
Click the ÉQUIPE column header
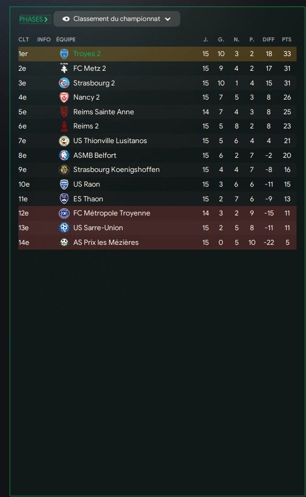pos(66,39)
